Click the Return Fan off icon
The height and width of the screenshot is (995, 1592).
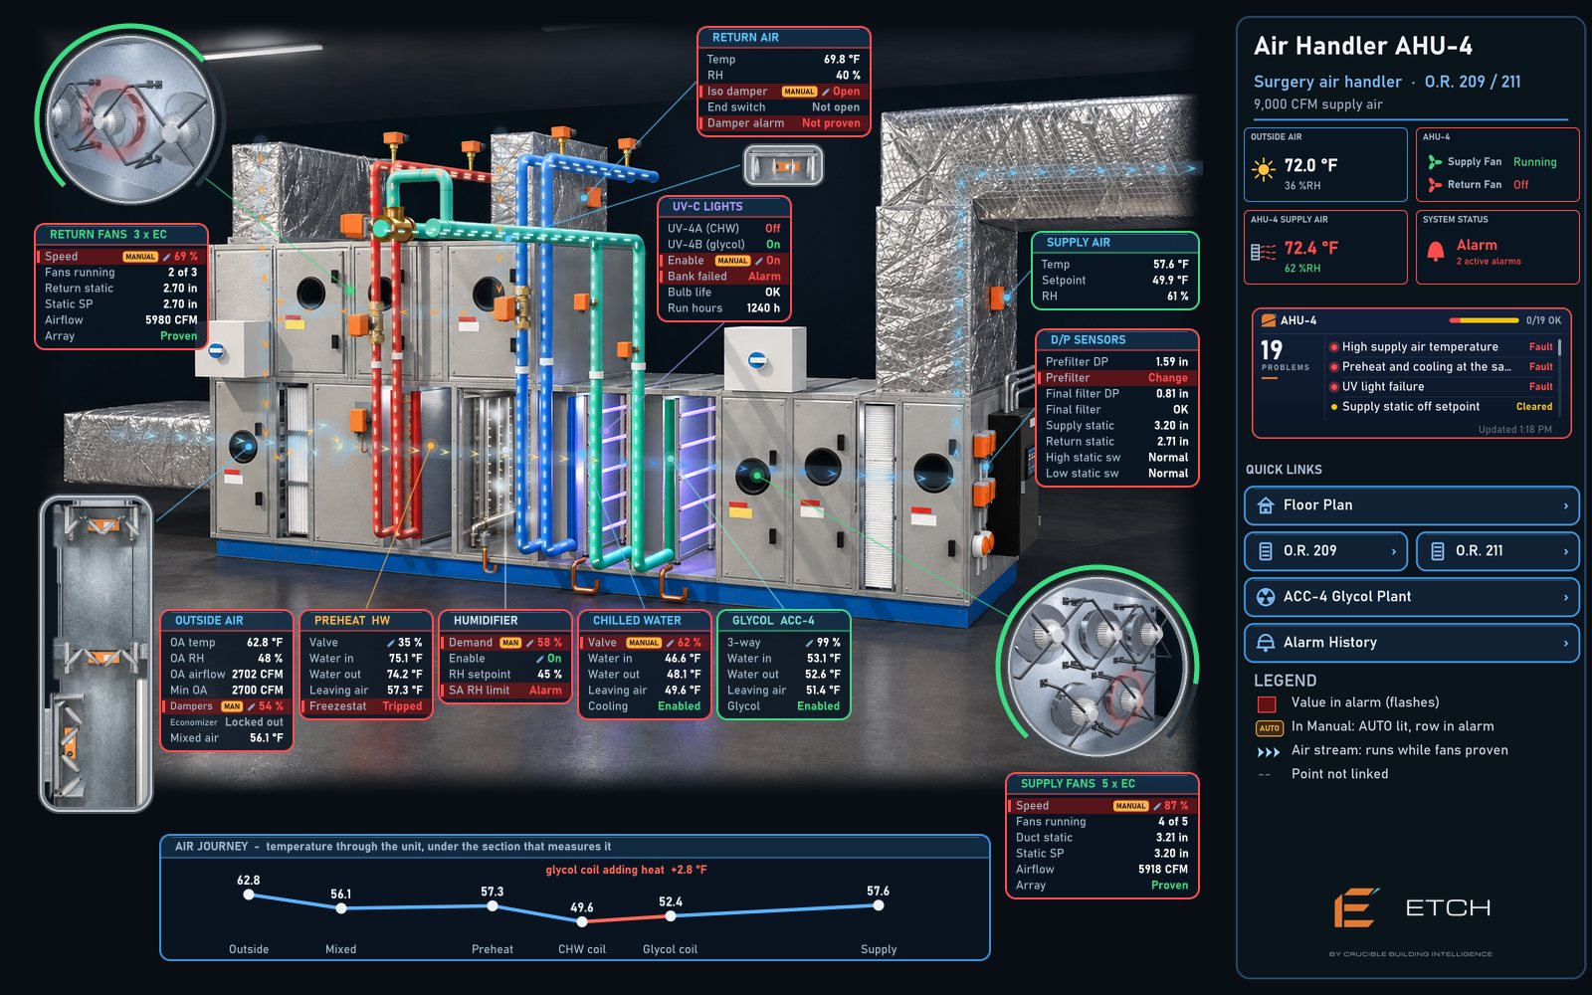[x=1435, y=185]
